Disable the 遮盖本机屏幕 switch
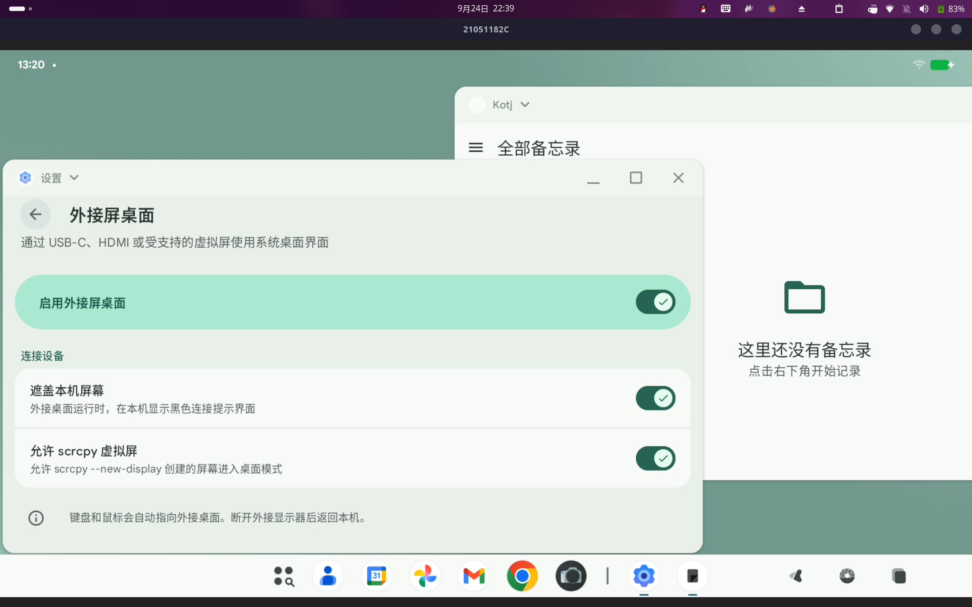Viewport: 972px width, 607px height. (655, 398)
